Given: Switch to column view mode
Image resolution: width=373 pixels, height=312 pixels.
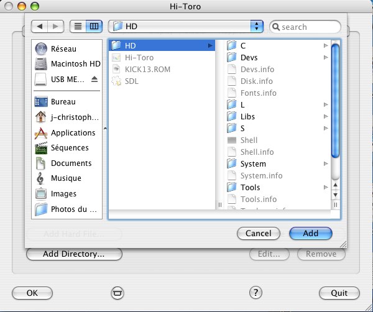Looking at the screenshot, I should 94,26.
